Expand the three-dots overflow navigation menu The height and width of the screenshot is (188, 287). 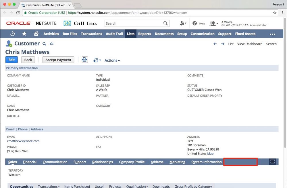tap(272, 34)
